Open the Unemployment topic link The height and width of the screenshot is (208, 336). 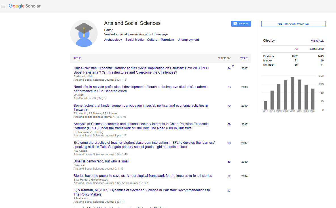[x=188, y=40]
